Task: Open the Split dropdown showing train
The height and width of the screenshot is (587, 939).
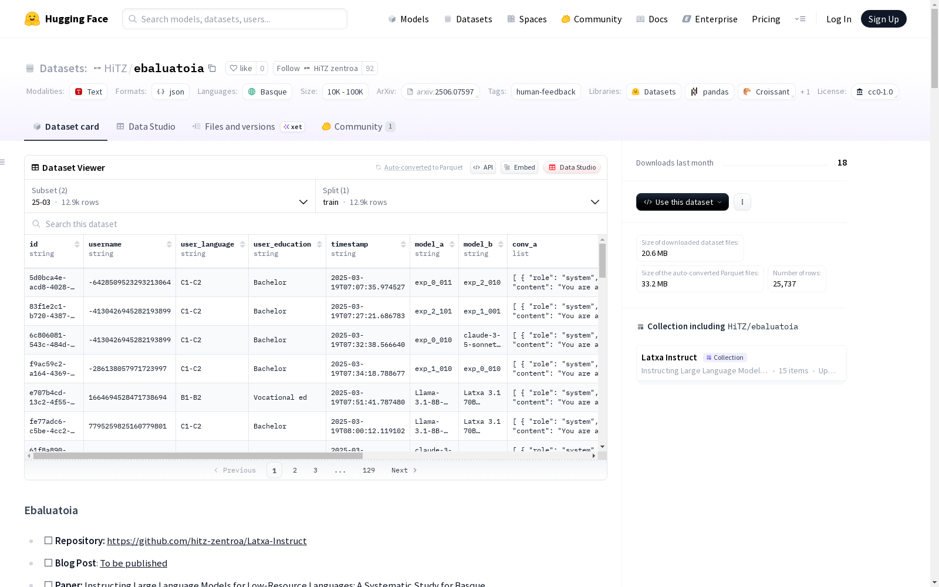Action: [461, 196]
